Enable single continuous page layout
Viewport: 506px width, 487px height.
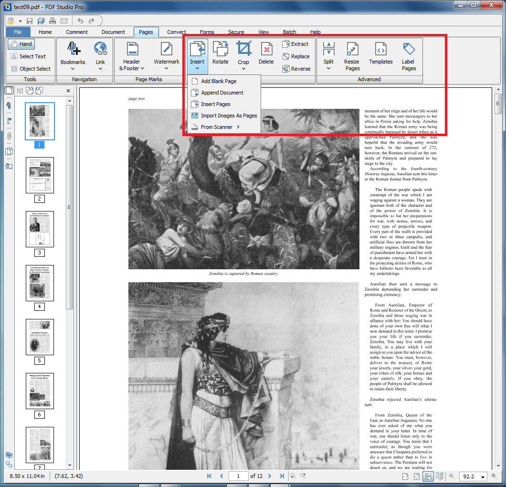click(x=428, y=476)
